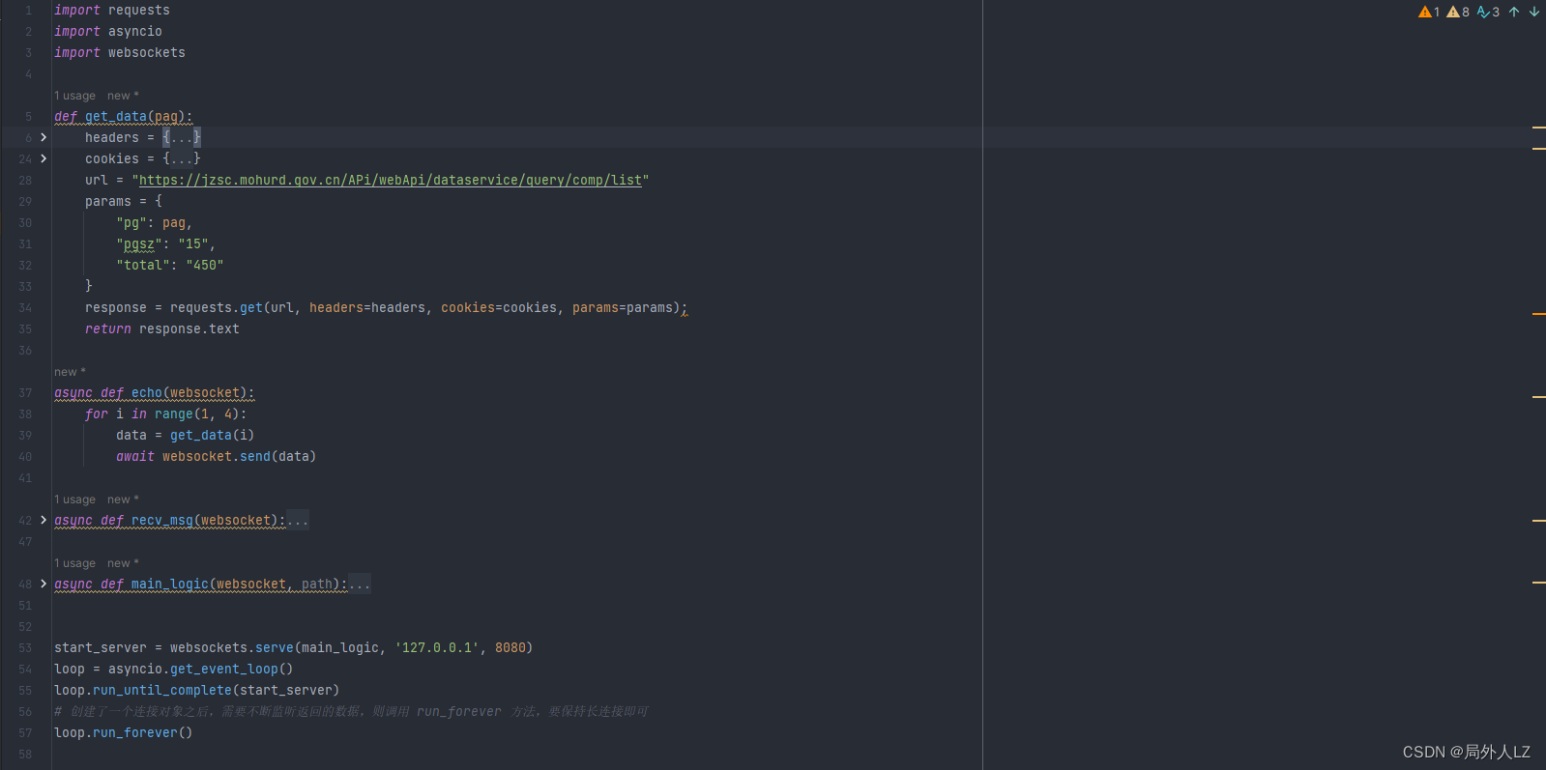The width and height of the screenshot is (1546, 770).
Task: Click the bottom warning stripe marker near main_logic
Action: 1538,583
